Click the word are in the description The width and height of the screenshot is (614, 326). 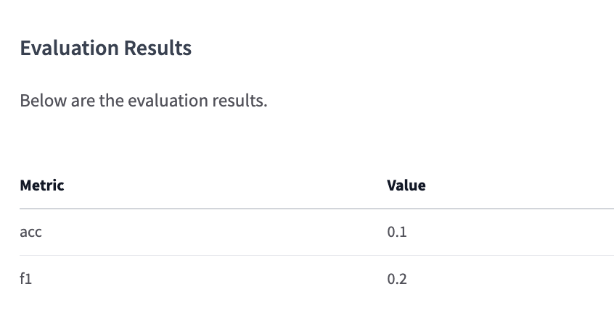[x=83, y=101]
